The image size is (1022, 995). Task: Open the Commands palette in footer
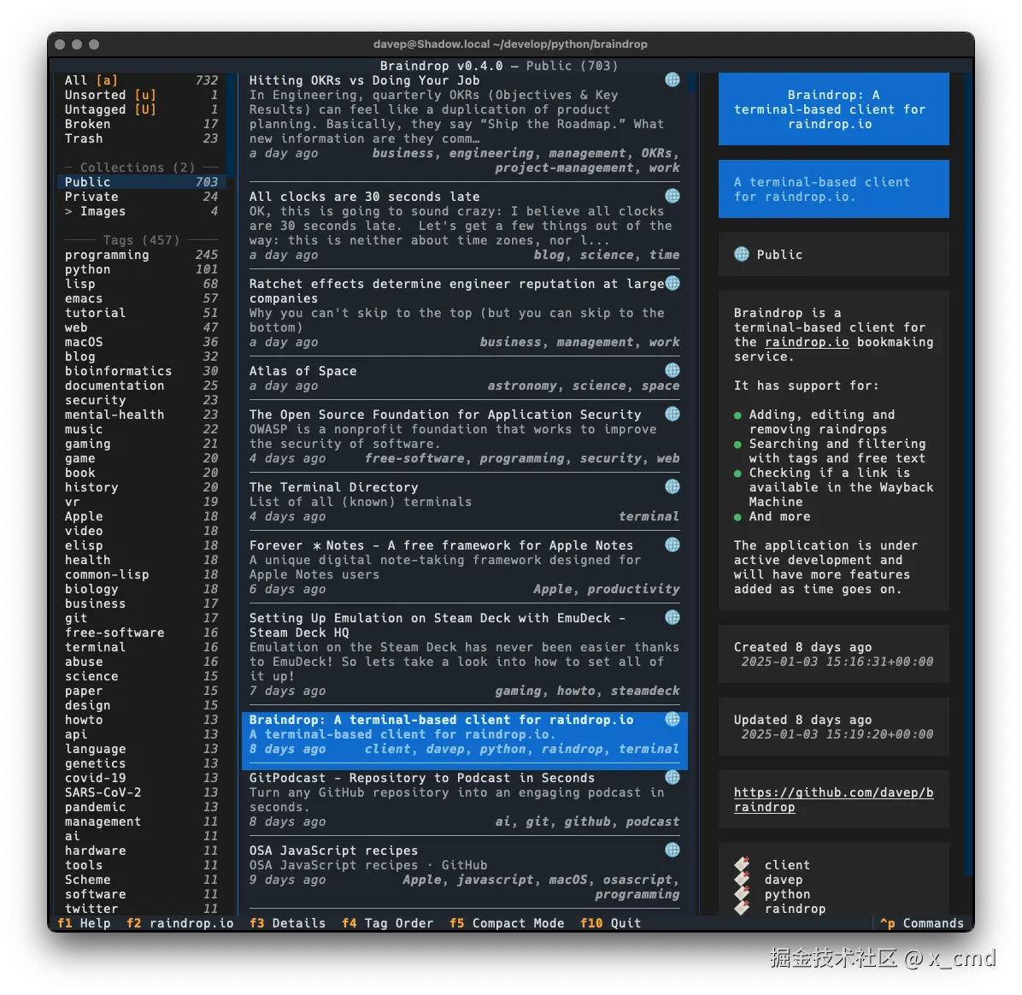click(x=922, y=922)
